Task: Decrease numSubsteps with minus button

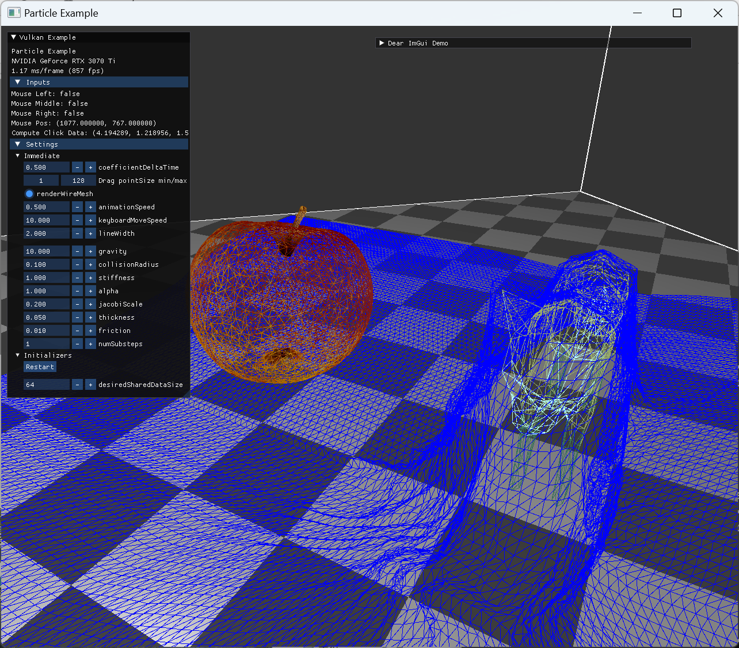Action: click(78, 344)
